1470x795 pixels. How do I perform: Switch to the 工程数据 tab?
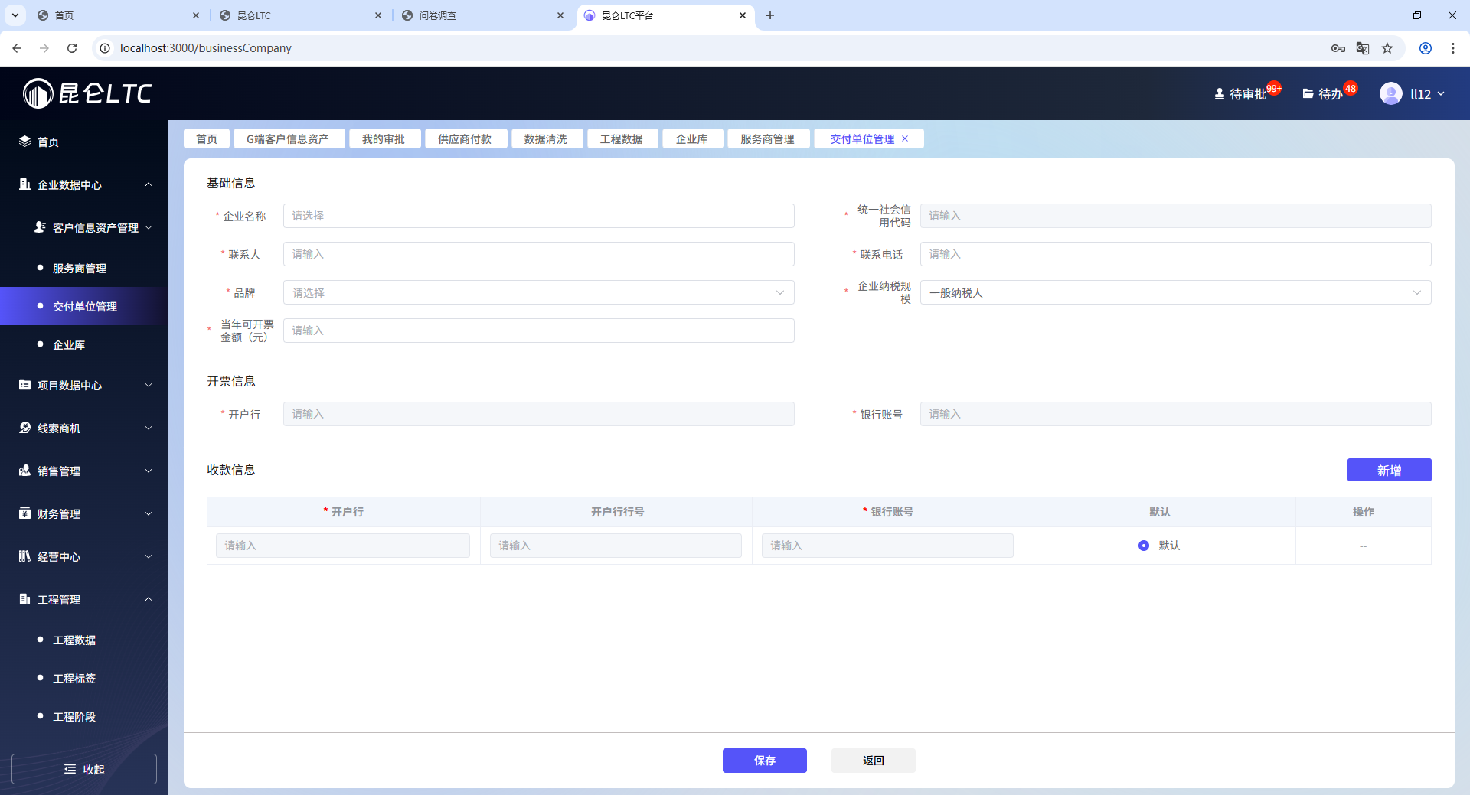622,138
